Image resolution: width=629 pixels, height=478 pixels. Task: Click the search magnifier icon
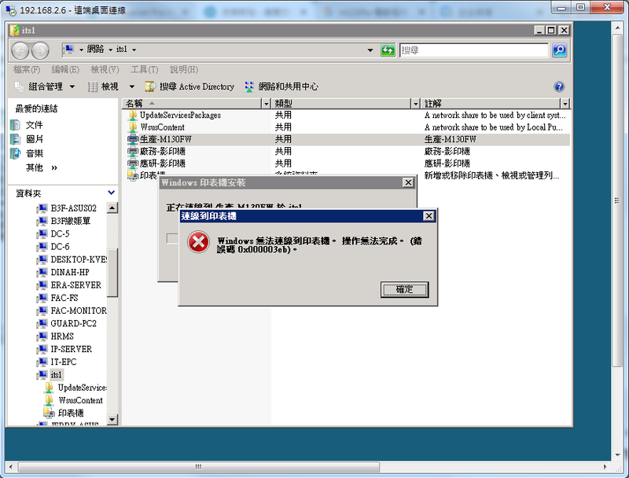click(559, 50)
